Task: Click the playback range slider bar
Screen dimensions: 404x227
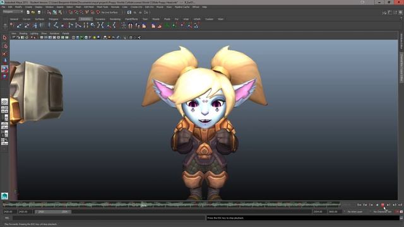Action: (x=53, y=212)
